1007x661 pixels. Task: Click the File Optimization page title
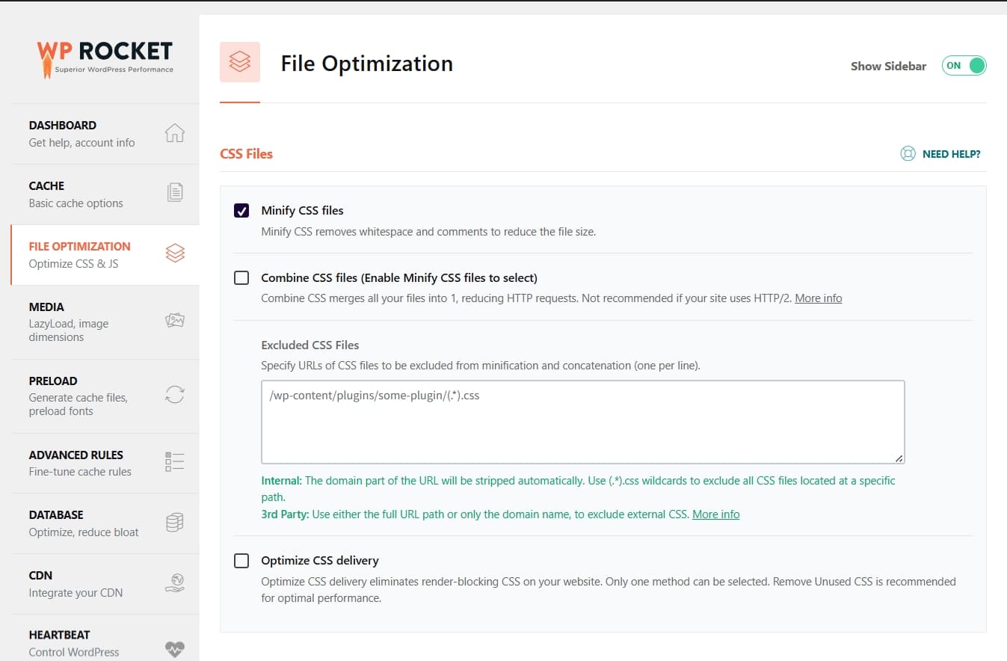(366, 64)
